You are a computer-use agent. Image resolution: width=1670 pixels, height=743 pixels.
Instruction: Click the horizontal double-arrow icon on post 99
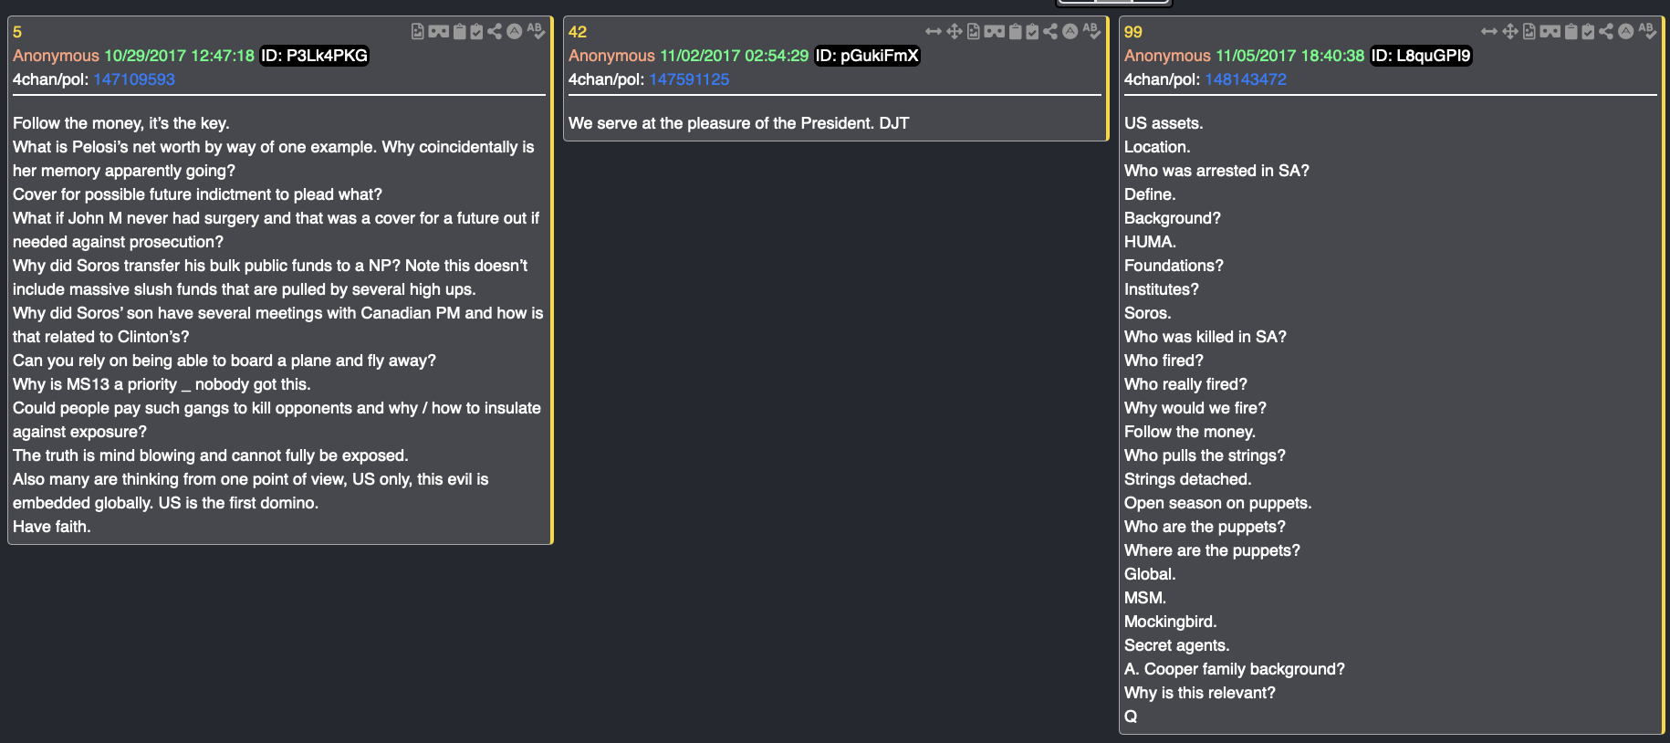tap(1488, 31)
